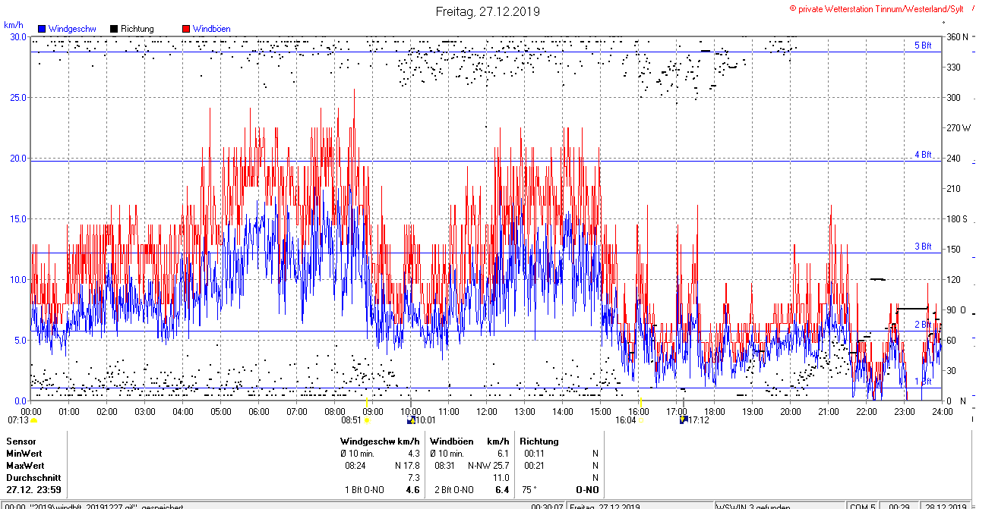
Task: Click the 3 Bft line label
Action: (922, 247)
